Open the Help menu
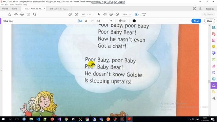217x122 pixels. (25, 5)
